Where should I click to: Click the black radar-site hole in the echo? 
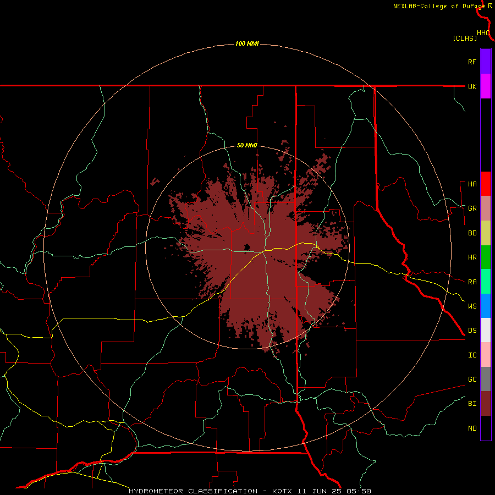pyautogui.click(x=247, y=247)
